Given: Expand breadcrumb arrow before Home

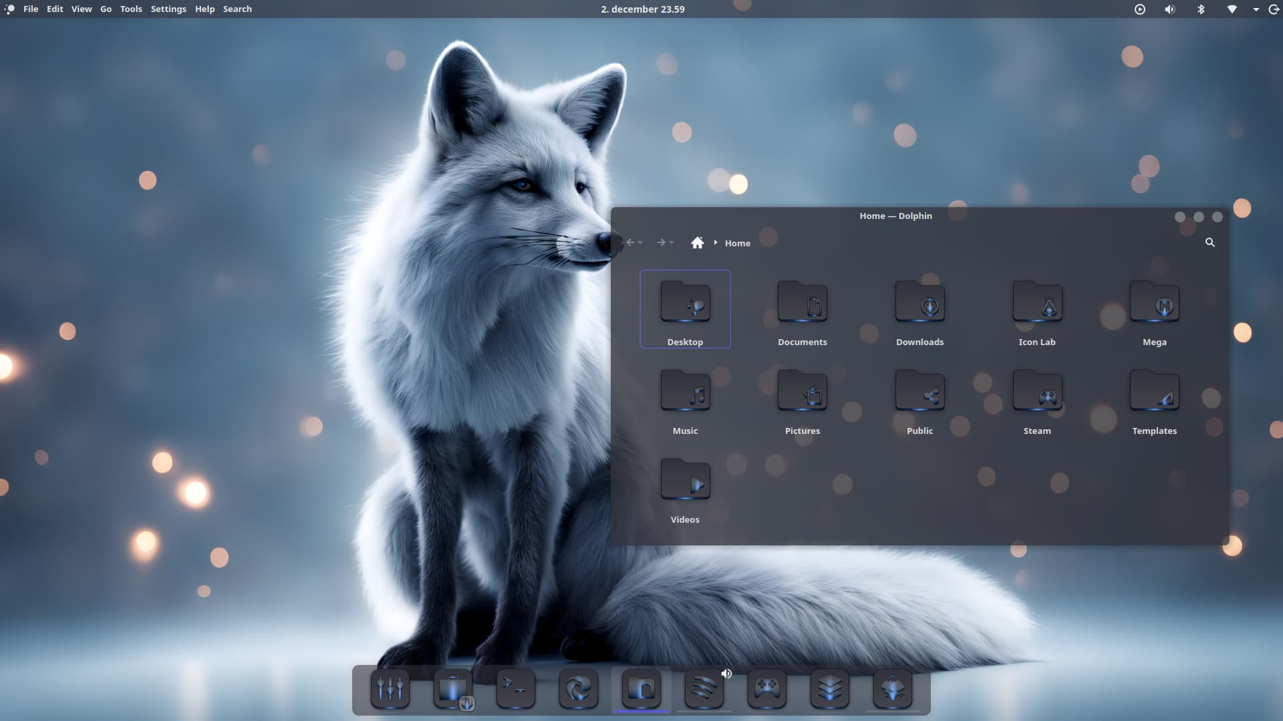Looking at the screenshot, I should (715, 242).
